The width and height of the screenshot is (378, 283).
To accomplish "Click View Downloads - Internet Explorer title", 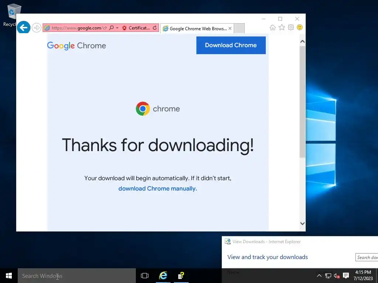I will (x=267, y=242).
